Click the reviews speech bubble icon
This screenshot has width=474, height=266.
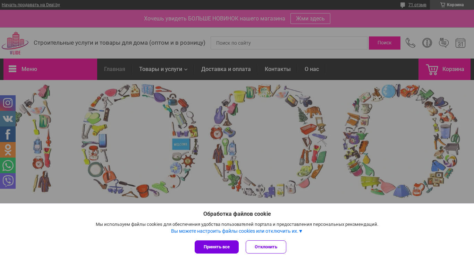click(403, 5)
